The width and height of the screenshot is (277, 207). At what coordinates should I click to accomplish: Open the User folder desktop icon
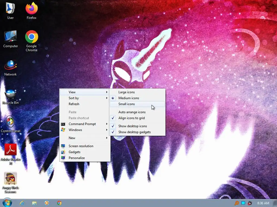11,11
